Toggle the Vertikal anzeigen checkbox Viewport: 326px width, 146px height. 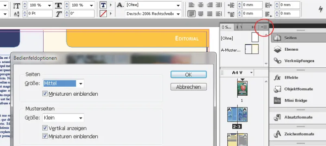45,128
